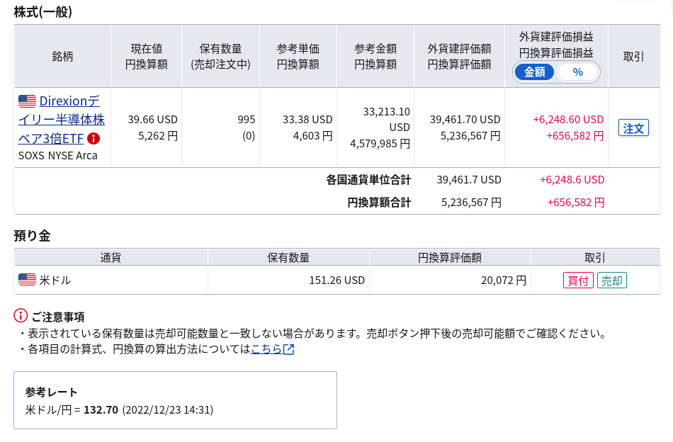Screen dimensions: 673x442
Task: Click the 保有数量 (売却注文中) column header
Action: (220, 56)
